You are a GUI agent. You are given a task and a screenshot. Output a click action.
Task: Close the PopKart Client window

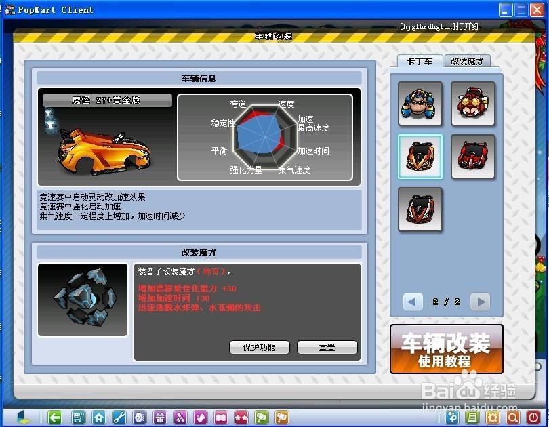point(537,9)
